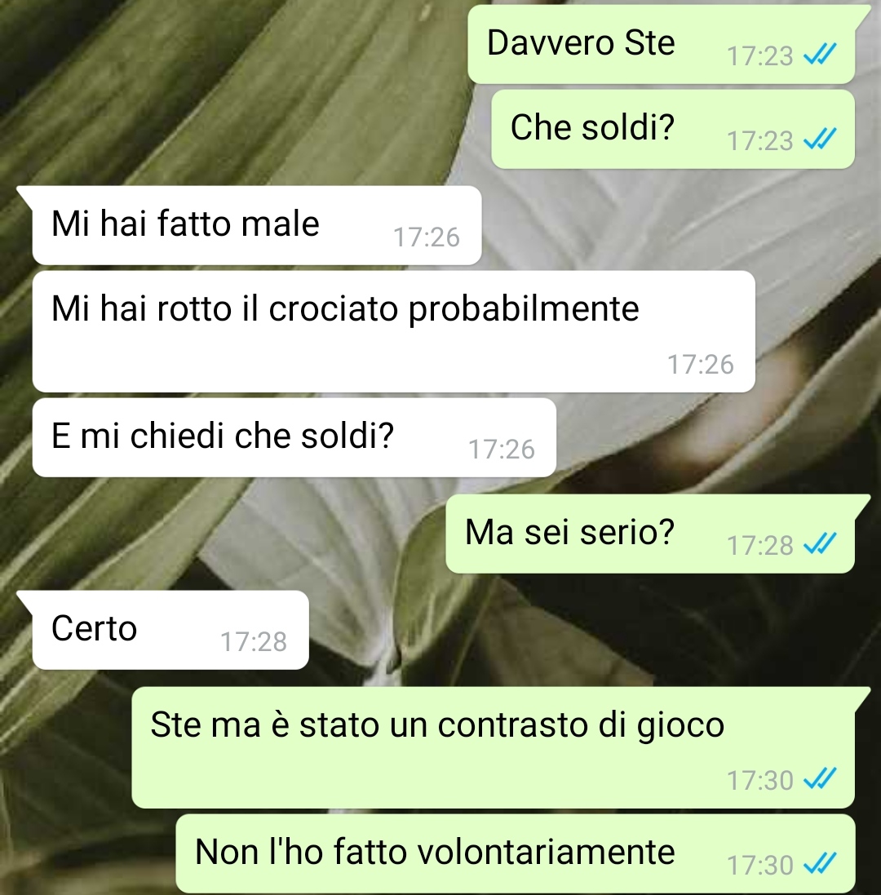Select the 'Certo' message bubble

[170, 630]
